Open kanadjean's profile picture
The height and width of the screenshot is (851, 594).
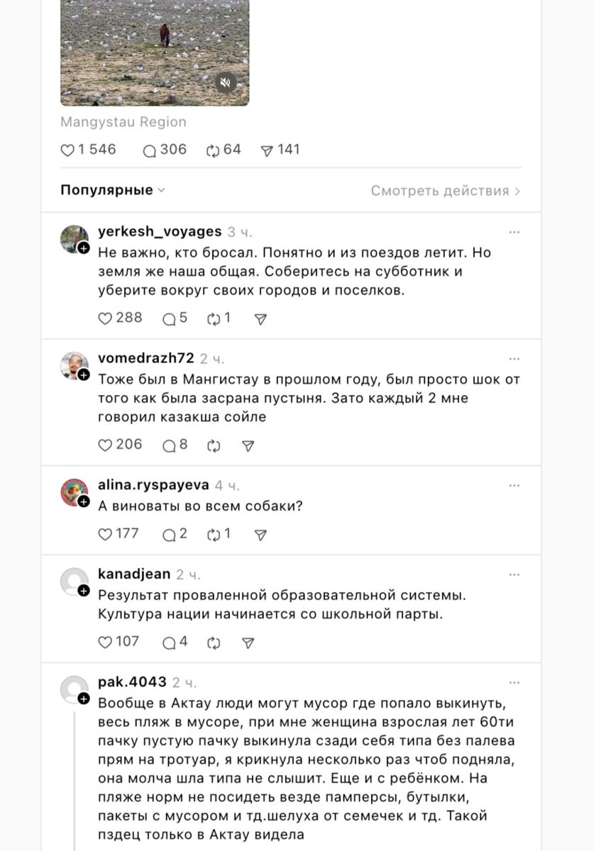pyautogui.click(x=73, y=582)
